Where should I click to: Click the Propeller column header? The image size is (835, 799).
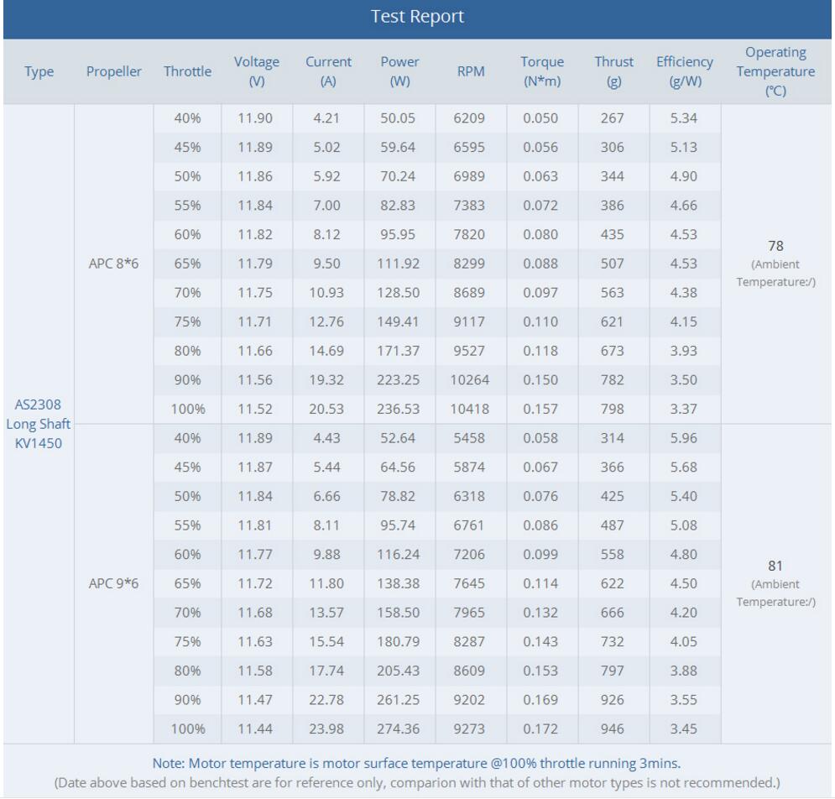(x=114, y=71)
